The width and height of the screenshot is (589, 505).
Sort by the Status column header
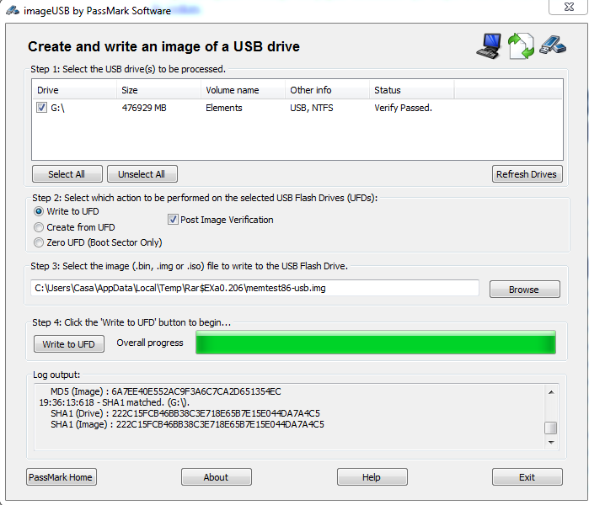412,90
